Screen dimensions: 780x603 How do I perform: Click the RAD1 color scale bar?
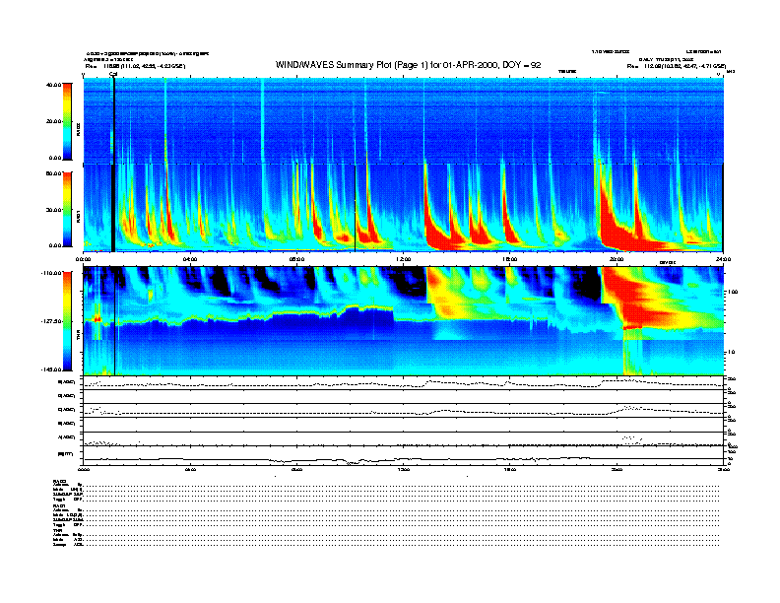67,209
